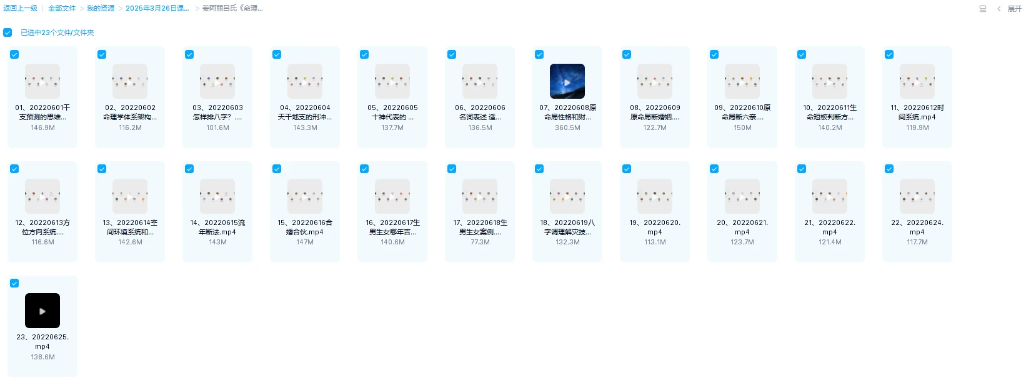
Task: Open file icon for 08、20220609
Action: coord(655,81)
